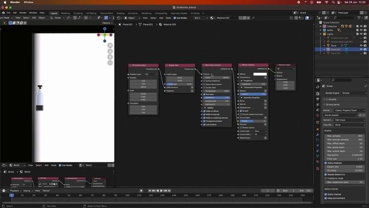Switch to the Sculpting workspace tab
The width and height of the screenshot is (369, 208).
point(78,13)
